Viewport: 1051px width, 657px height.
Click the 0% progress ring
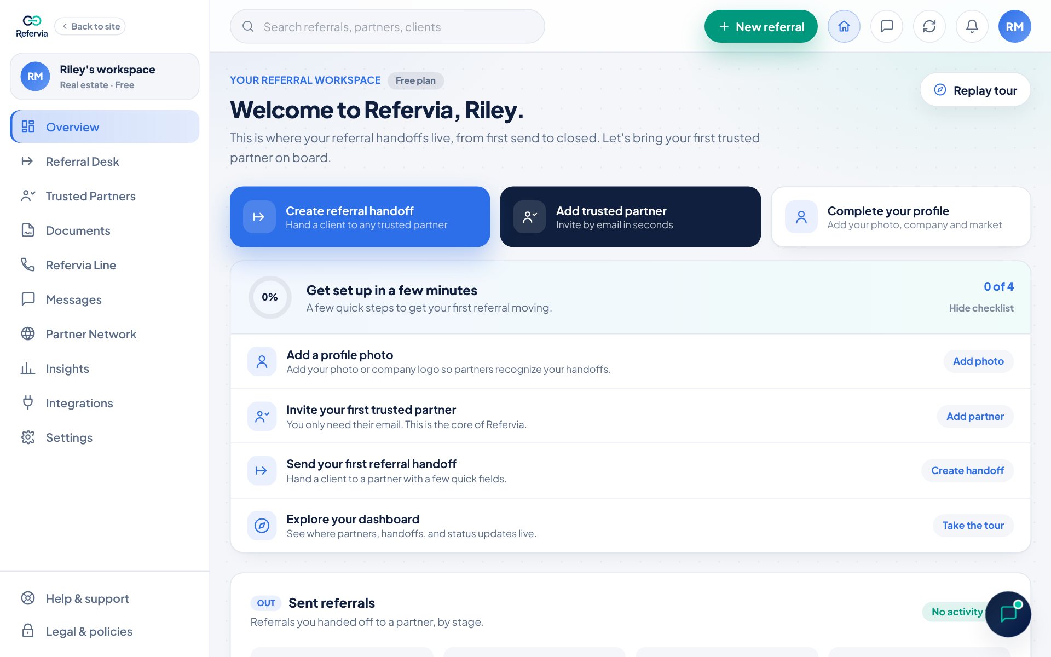(x=270, y=297)
